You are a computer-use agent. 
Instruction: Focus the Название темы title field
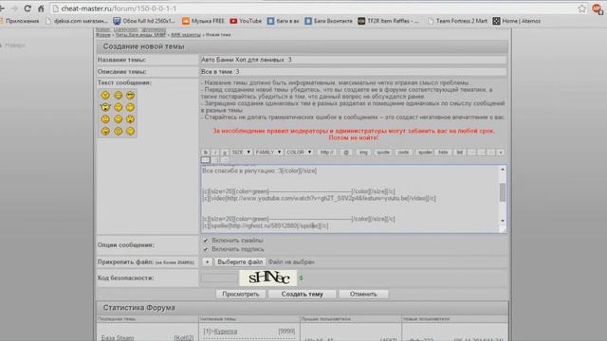tap(353, 60)
